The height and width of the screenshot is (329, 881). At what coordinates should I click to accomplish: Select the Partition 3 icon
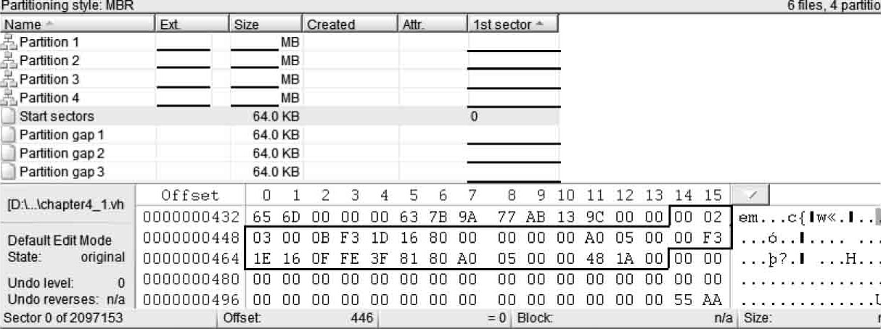tap(9, 79)
